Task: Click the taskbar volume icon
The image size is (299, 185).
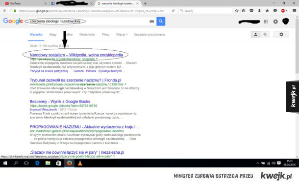Action: coord(274,163)
